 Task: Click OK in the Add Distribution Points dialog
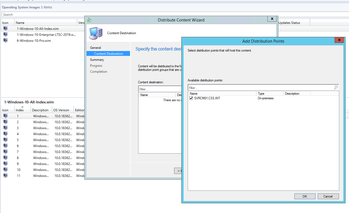point(305,196)
